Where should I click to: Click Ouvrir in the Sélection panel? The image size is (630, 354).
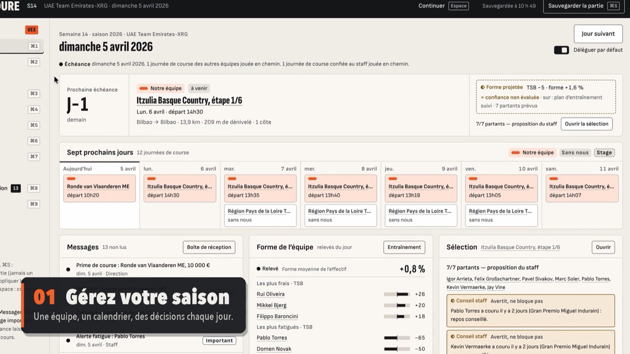[603, 247]
